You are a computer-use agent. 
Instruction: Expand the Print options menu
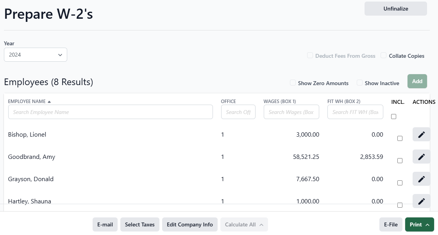tap(419, 224)
